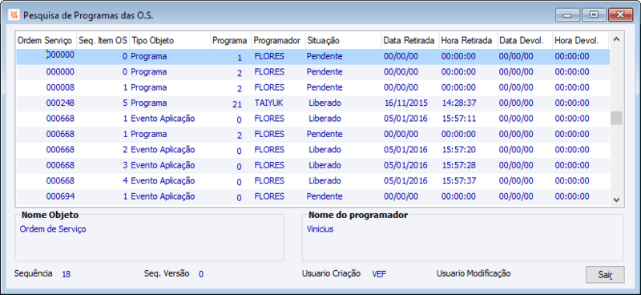641x295 pixels.
Task: Click Ordem de Serviço object name
Action: [x=53, y=229]
